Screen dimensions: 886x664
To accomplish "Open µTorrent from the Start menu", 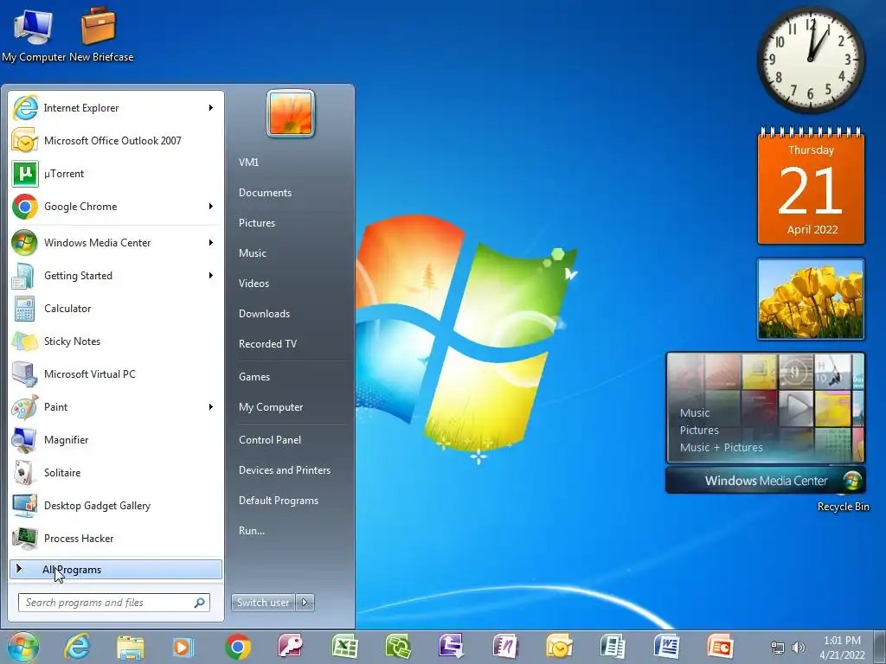I will coord(116,173).
